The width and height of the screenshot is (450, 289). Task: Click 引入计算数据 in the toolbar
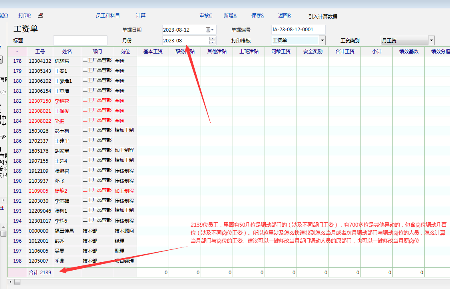323,16
